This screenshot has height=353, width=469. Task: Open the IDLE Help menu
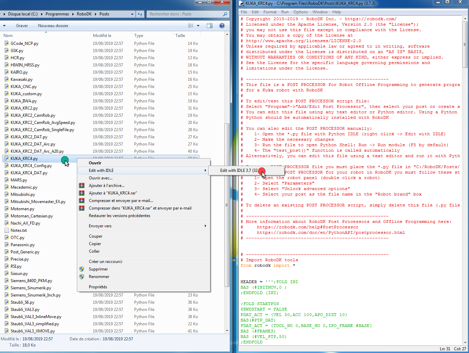click(337, 12)
